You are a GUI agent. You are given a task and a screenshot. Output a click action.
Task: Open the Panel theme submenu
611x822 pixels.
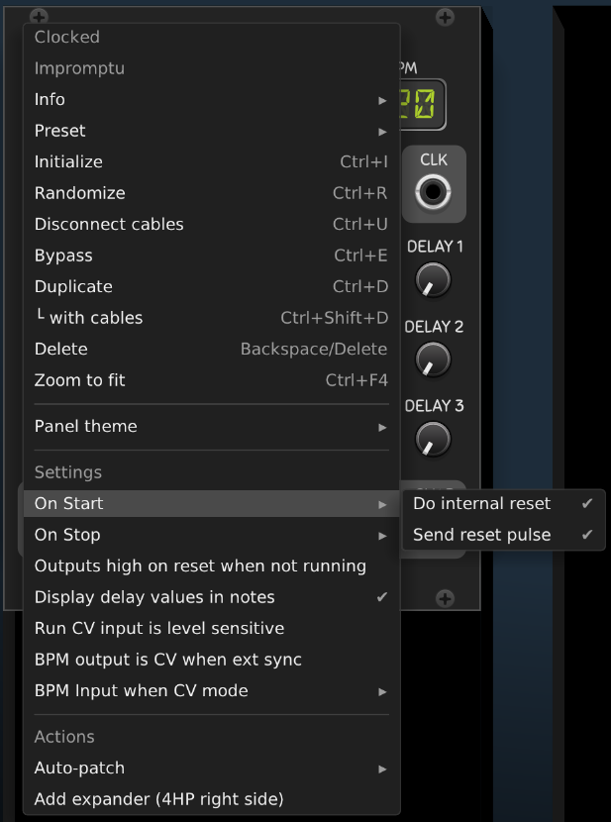pyautogui.click(x=211, y=427)
